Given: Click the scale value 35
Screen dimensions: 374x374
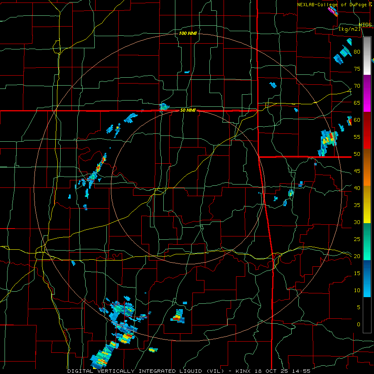Looking at the screenshot, I should [x=357, y=205].
